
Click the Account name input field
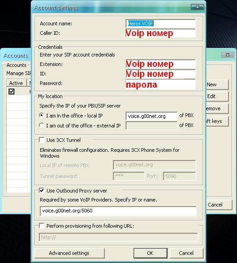(161, 23)
